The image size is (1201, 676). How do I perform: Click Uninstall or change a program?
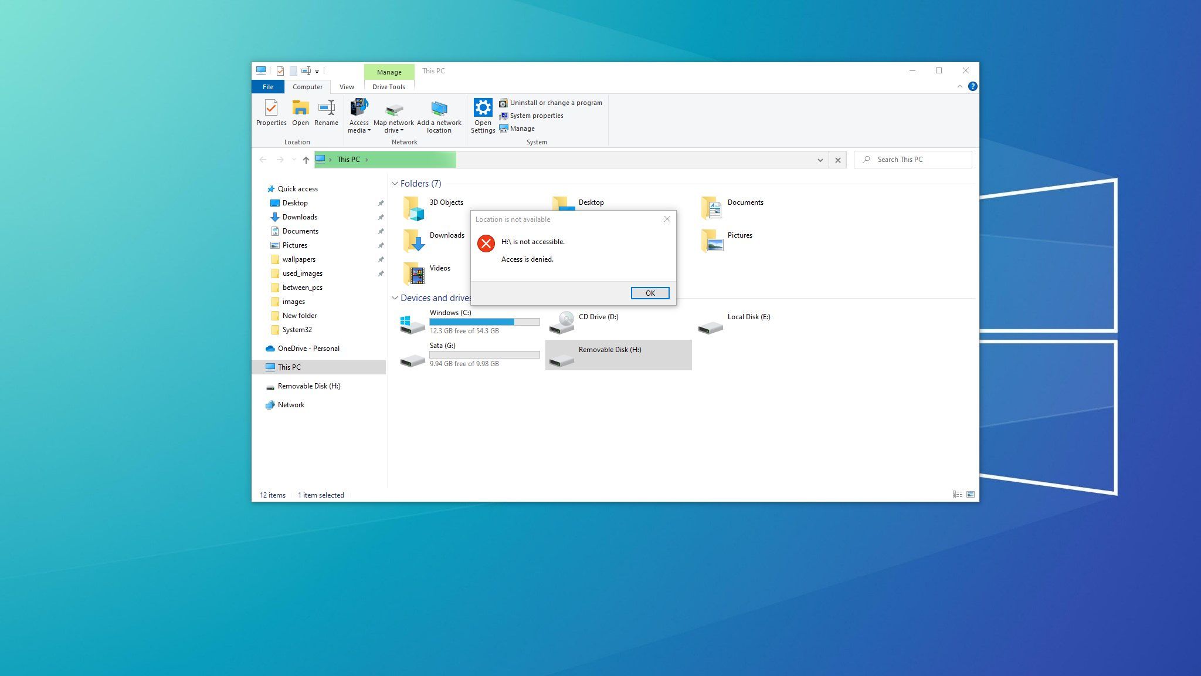tap(555, 103)
